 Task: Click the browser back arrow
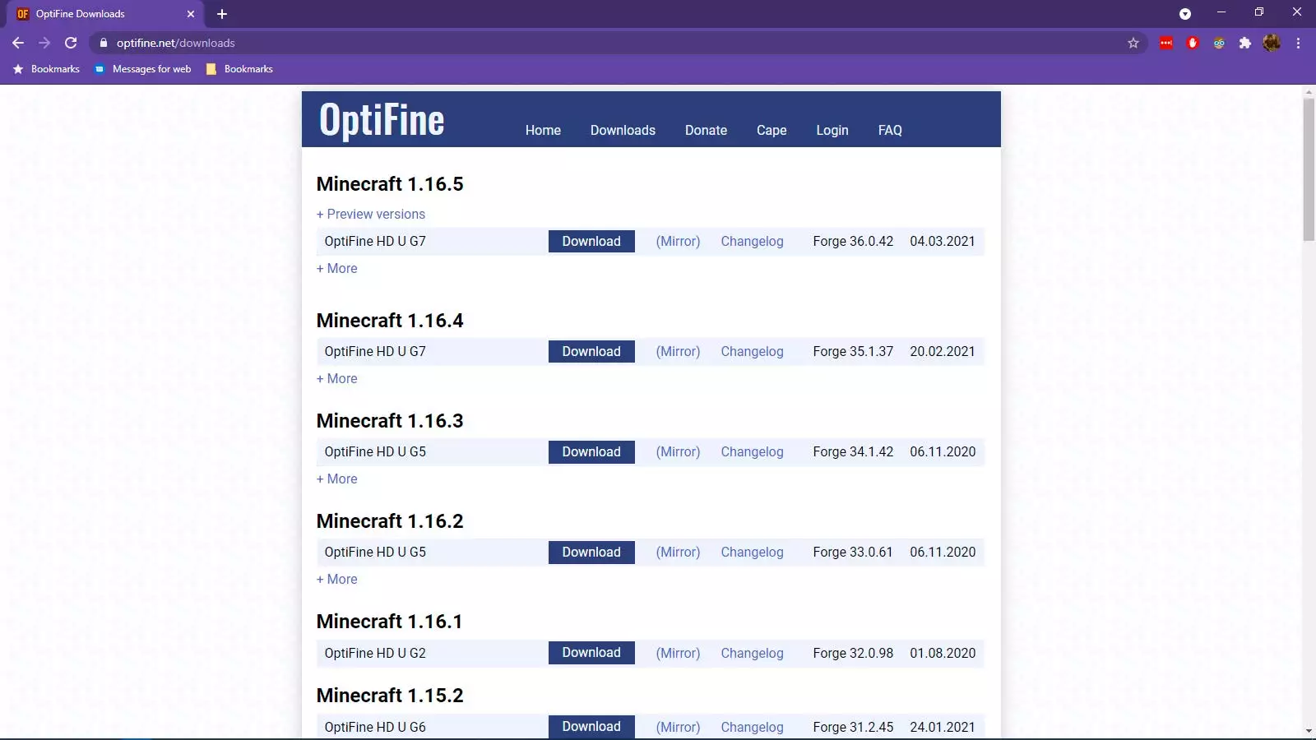pyautogui.click(x=18, y=43)
